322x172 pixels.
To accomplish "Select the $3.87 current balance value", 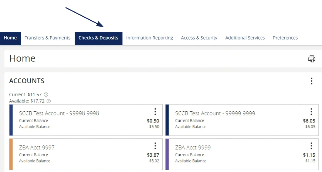I will [153, 155].
